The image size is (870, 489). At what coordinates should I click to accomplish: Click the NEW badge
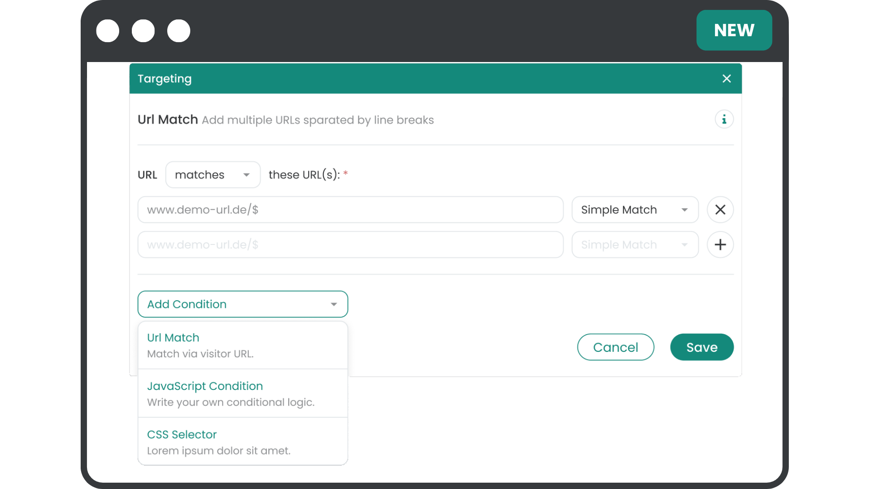734,30
